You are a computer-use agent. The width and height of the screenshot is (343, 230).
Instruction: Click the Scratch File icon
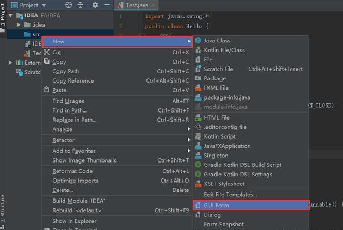pos(198,69)
